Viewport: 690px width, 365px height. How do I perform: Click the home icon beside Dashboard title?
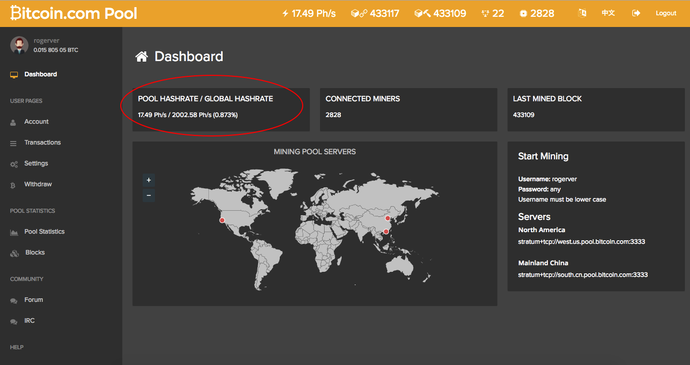coord(141,57)
